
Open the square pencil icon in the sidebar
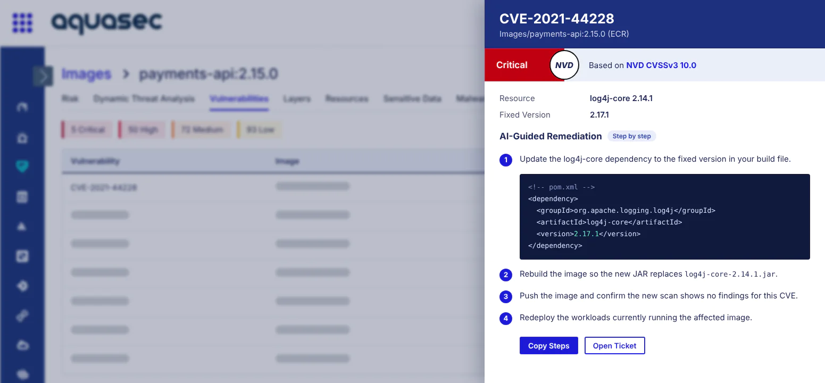pyautogui.click(x=22, y=256)
